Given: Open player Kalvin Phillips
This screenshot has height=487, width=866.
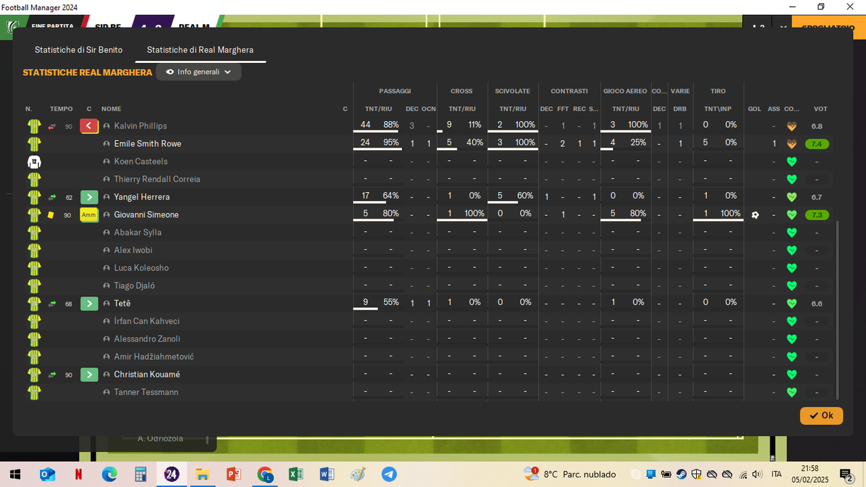Looking at the screenshot, I should point(140,126).
